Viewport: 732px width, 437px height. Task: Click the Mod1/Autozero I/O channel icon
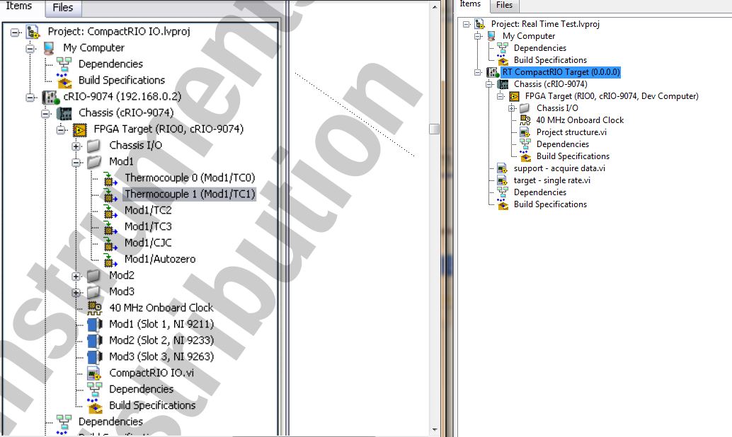coord(110,260)
